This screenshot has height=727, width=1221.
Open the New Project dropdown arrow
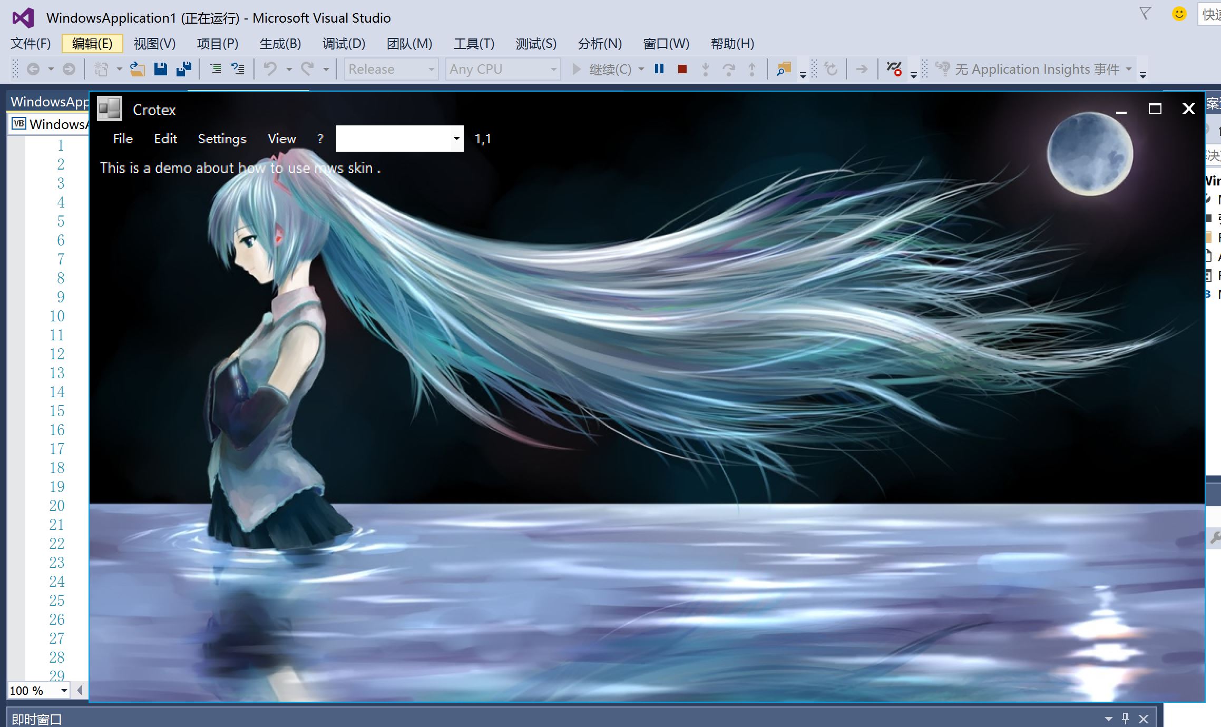tap(119, 69)
